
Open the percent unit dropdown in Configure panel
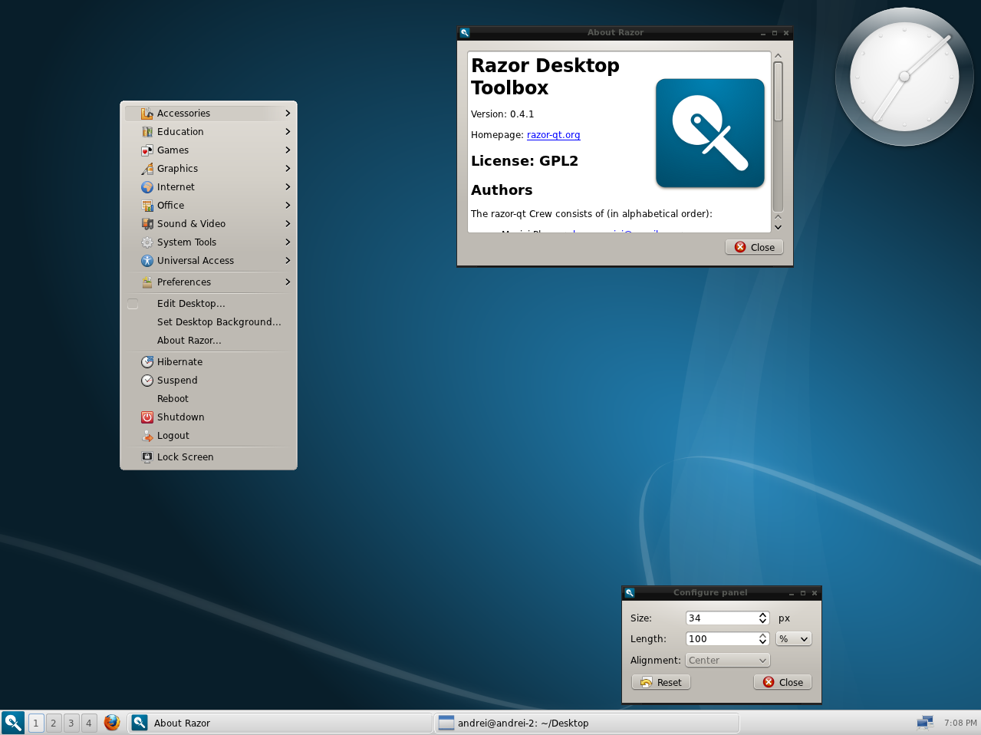(x=792, y=638)
